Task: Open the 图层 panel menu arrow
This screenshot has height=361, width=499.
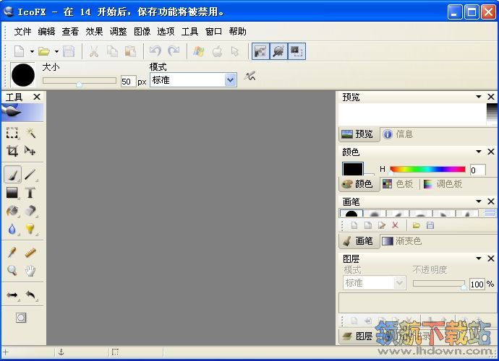Action: tap(479, 258)
